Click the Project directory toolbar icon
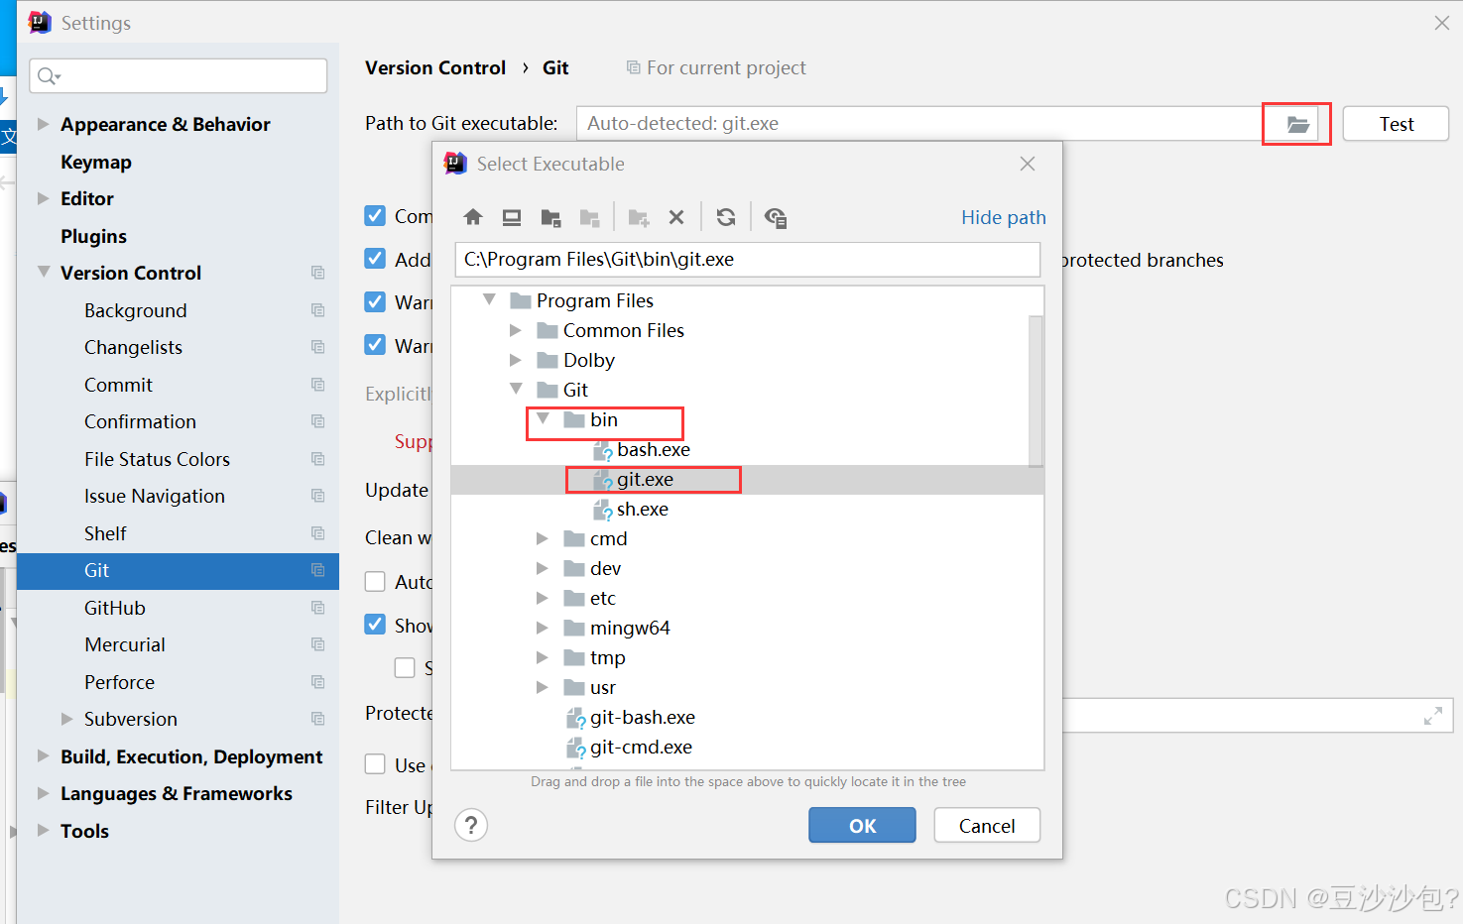The width and height of the screenshot is (1463, 924). click(x=550, y=217)
